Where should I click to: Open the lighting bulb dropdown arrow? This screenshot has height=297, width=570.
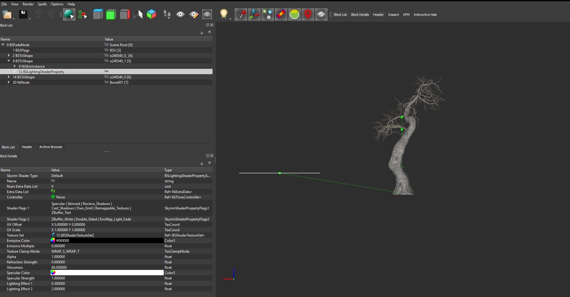click(x=230, y=19)
